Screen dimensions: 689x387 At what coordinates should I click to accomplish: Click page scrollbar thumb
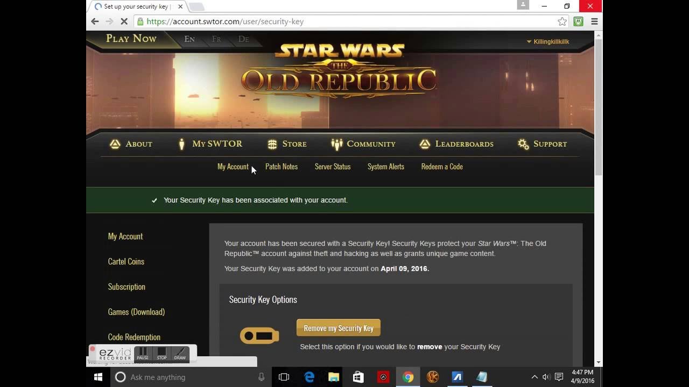click(599, 106)
